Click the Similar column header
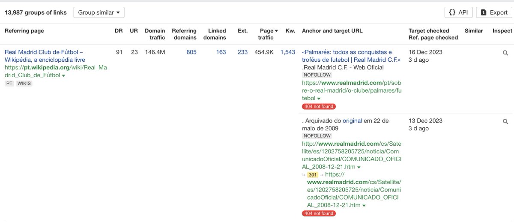The image size is (514, 222). click(x=474, y=31)
